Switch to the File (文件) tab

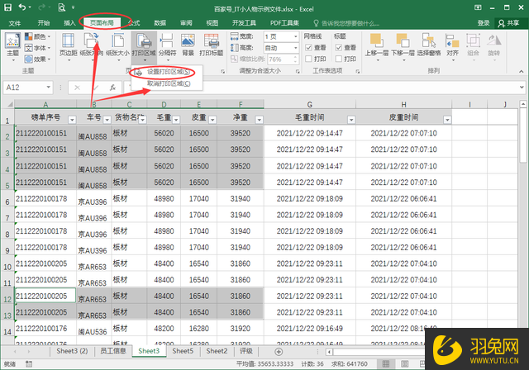pyautogui.click(x=15, y=23)
